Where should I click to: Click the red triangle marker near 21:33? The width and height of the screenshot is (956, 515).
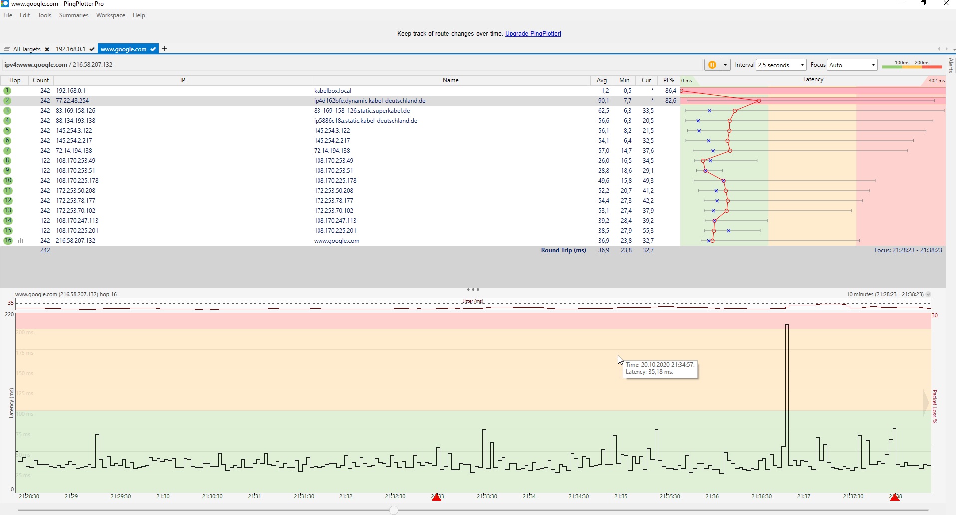pos(437,497)
